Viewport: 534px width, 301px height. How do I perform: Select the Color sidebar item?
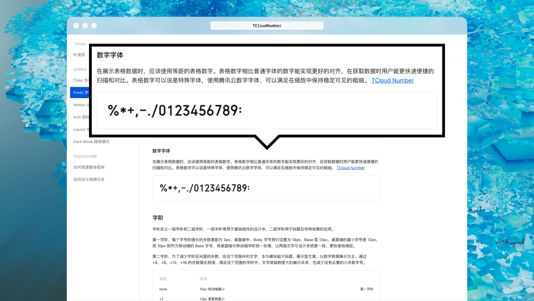[x=81, y=81]
